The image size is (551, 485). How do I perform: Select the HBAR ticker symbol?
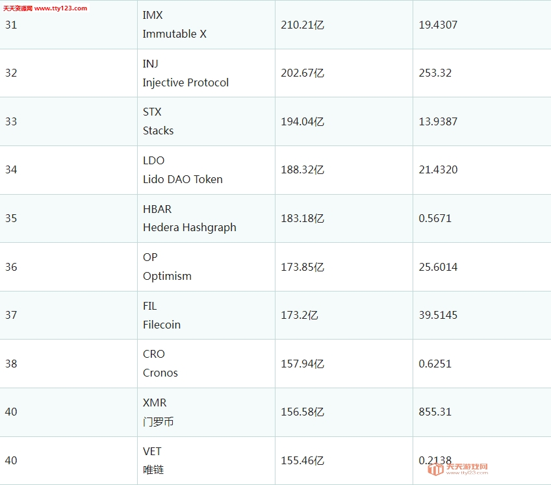tap(157, 209)
